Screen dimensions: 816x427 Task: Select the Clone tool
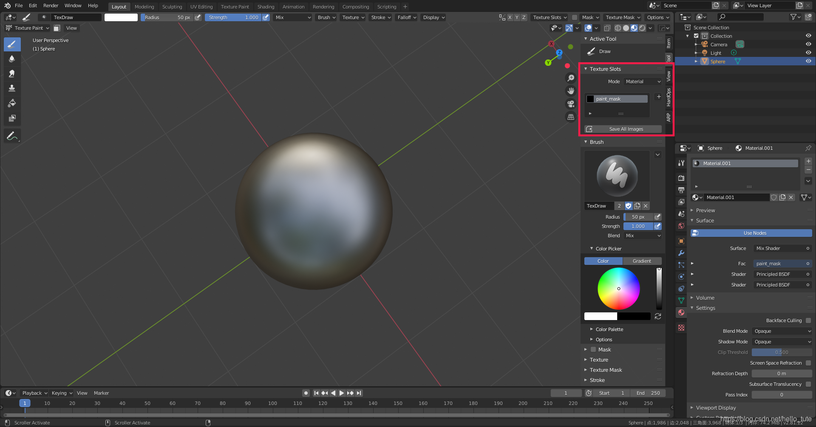[12, 88]
